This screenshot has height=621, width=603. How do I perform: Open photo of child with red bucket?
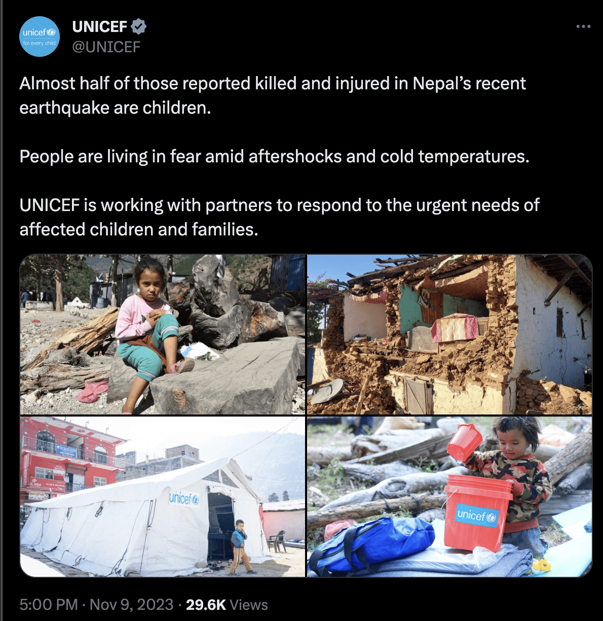tap(449, 497)
